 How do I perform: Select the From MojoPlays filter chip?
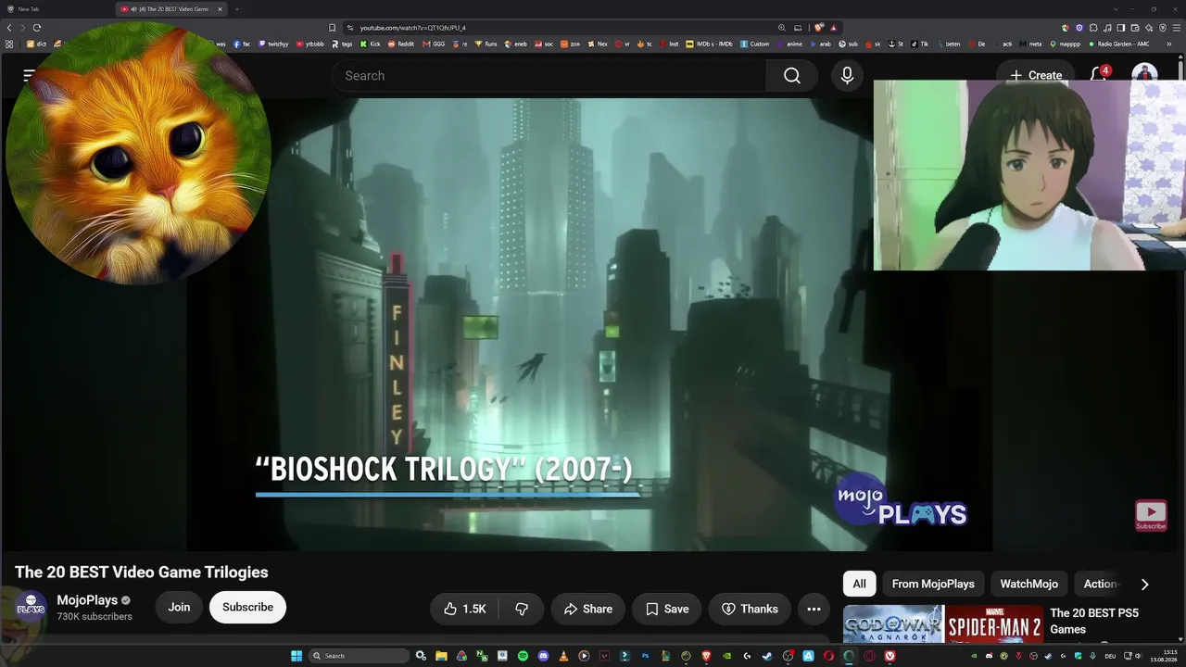coord(933,584)
